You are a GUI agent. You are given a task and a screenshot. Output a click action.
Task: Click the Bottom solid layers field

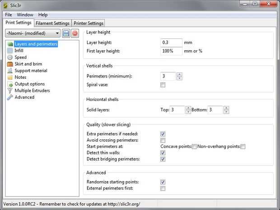point(215,110)
